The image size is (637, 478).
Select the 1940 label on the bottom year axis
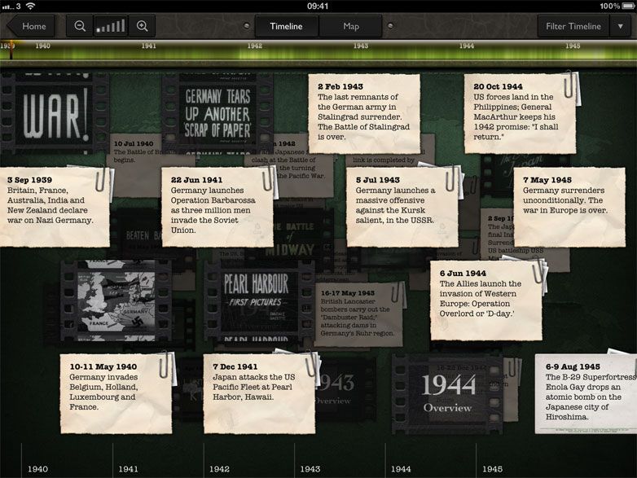pyautogui.click(x=37, y=469)
